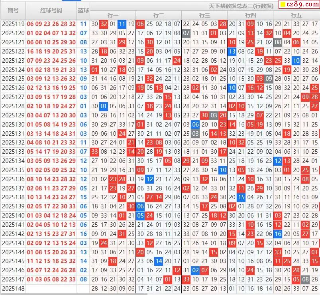Click the empty 2025148 issue row label
The width and height of the screenshot is (320, 295).
click(x=13, y=288)
